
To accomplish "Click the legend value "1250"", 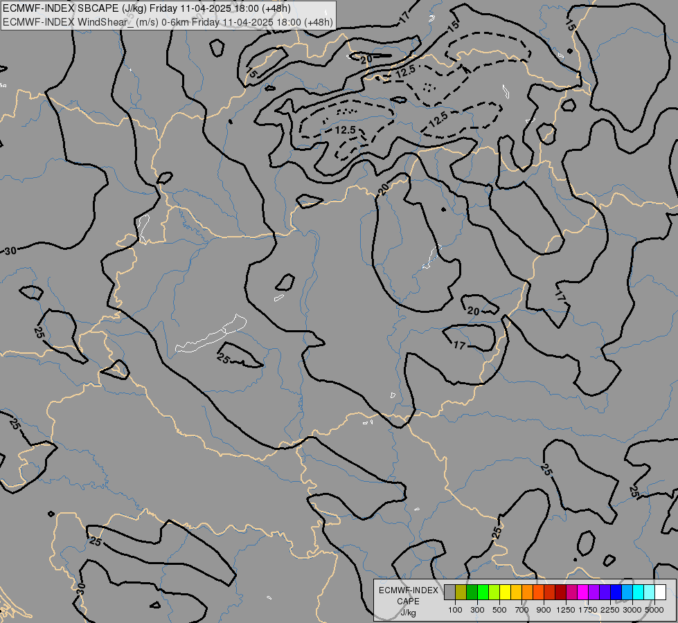I will (566, 610).
